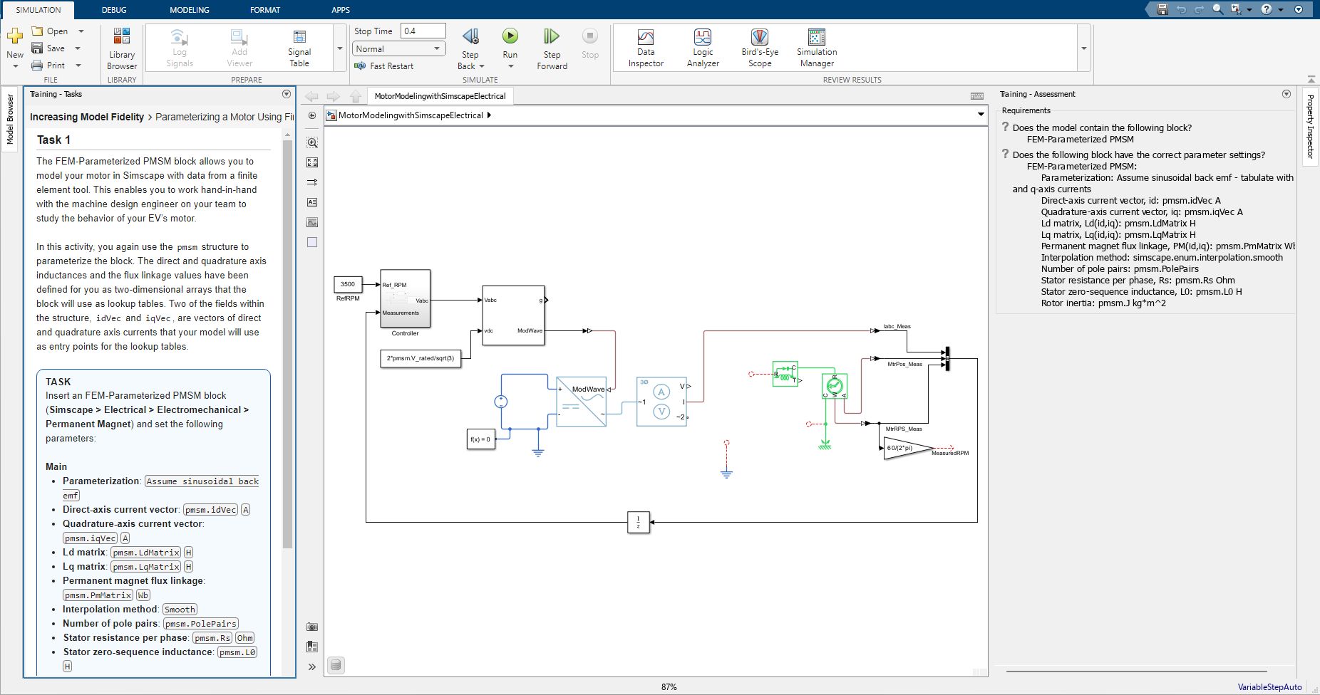Select the MotorModelingwithSimscapeElectrical document tab
1320x695 pixels.
pos(439,95)
